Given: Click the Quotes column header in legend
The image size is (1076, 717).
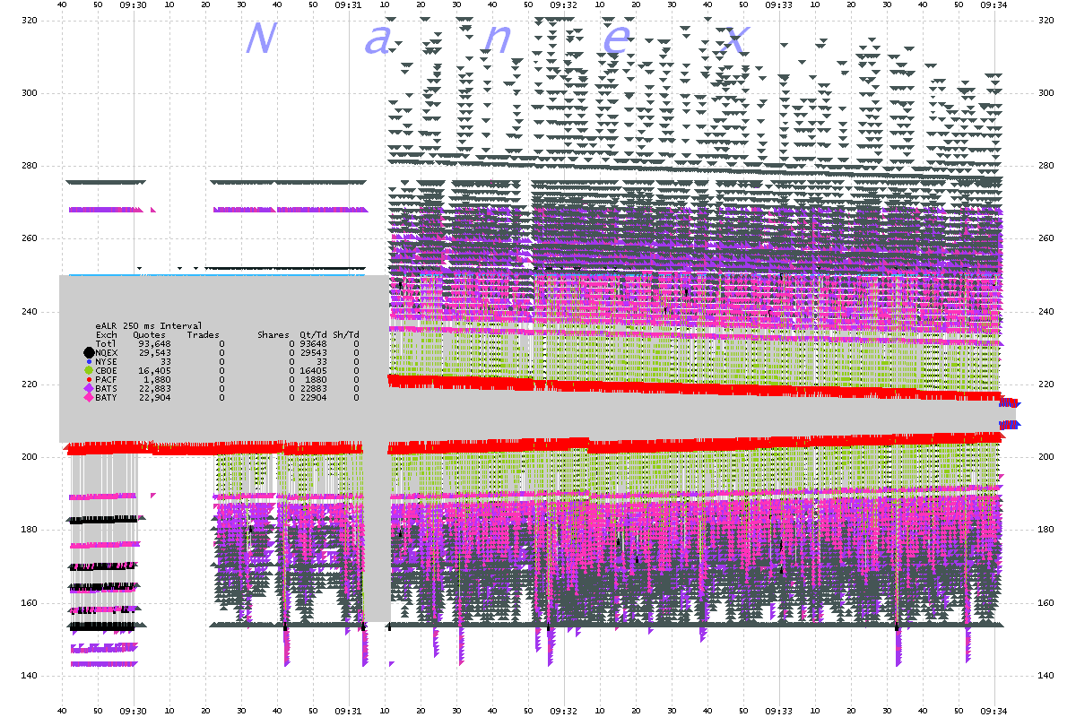Looking at the screenshot, I should 148,334.
